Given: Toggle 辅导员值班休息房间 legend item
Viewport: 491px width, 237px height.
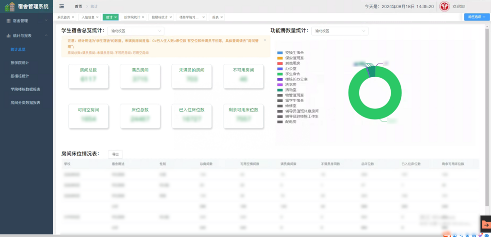Looking at the screenshot, I should click(298, 111).
